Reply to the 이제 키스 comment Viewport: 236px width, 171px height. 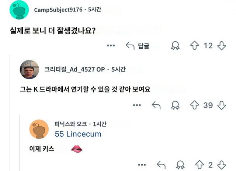point(161,165)
